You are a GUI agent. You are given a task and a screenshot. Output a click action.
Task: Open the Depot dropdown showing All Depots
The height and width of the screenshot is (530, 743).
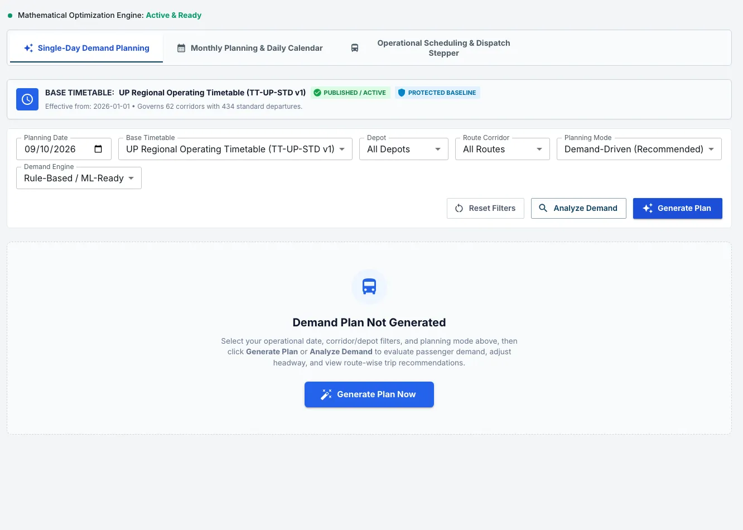click(x=404, y=149)
